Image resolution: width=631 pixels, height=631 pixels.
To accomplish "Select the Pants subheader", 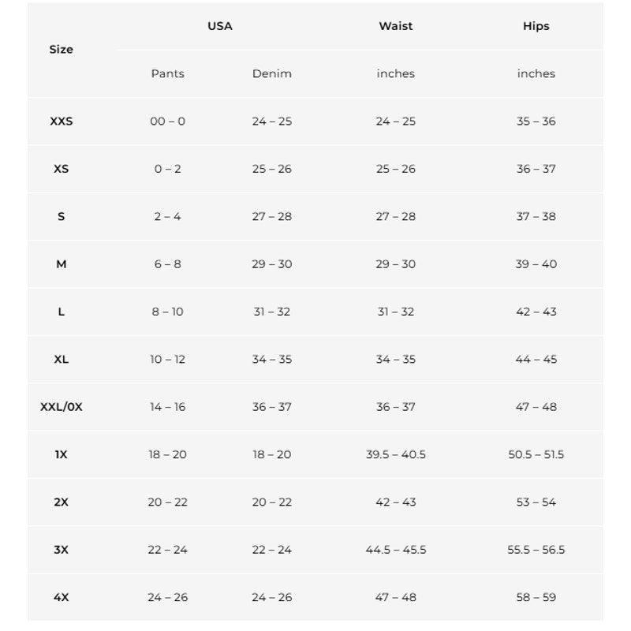I will coord(168,73).
